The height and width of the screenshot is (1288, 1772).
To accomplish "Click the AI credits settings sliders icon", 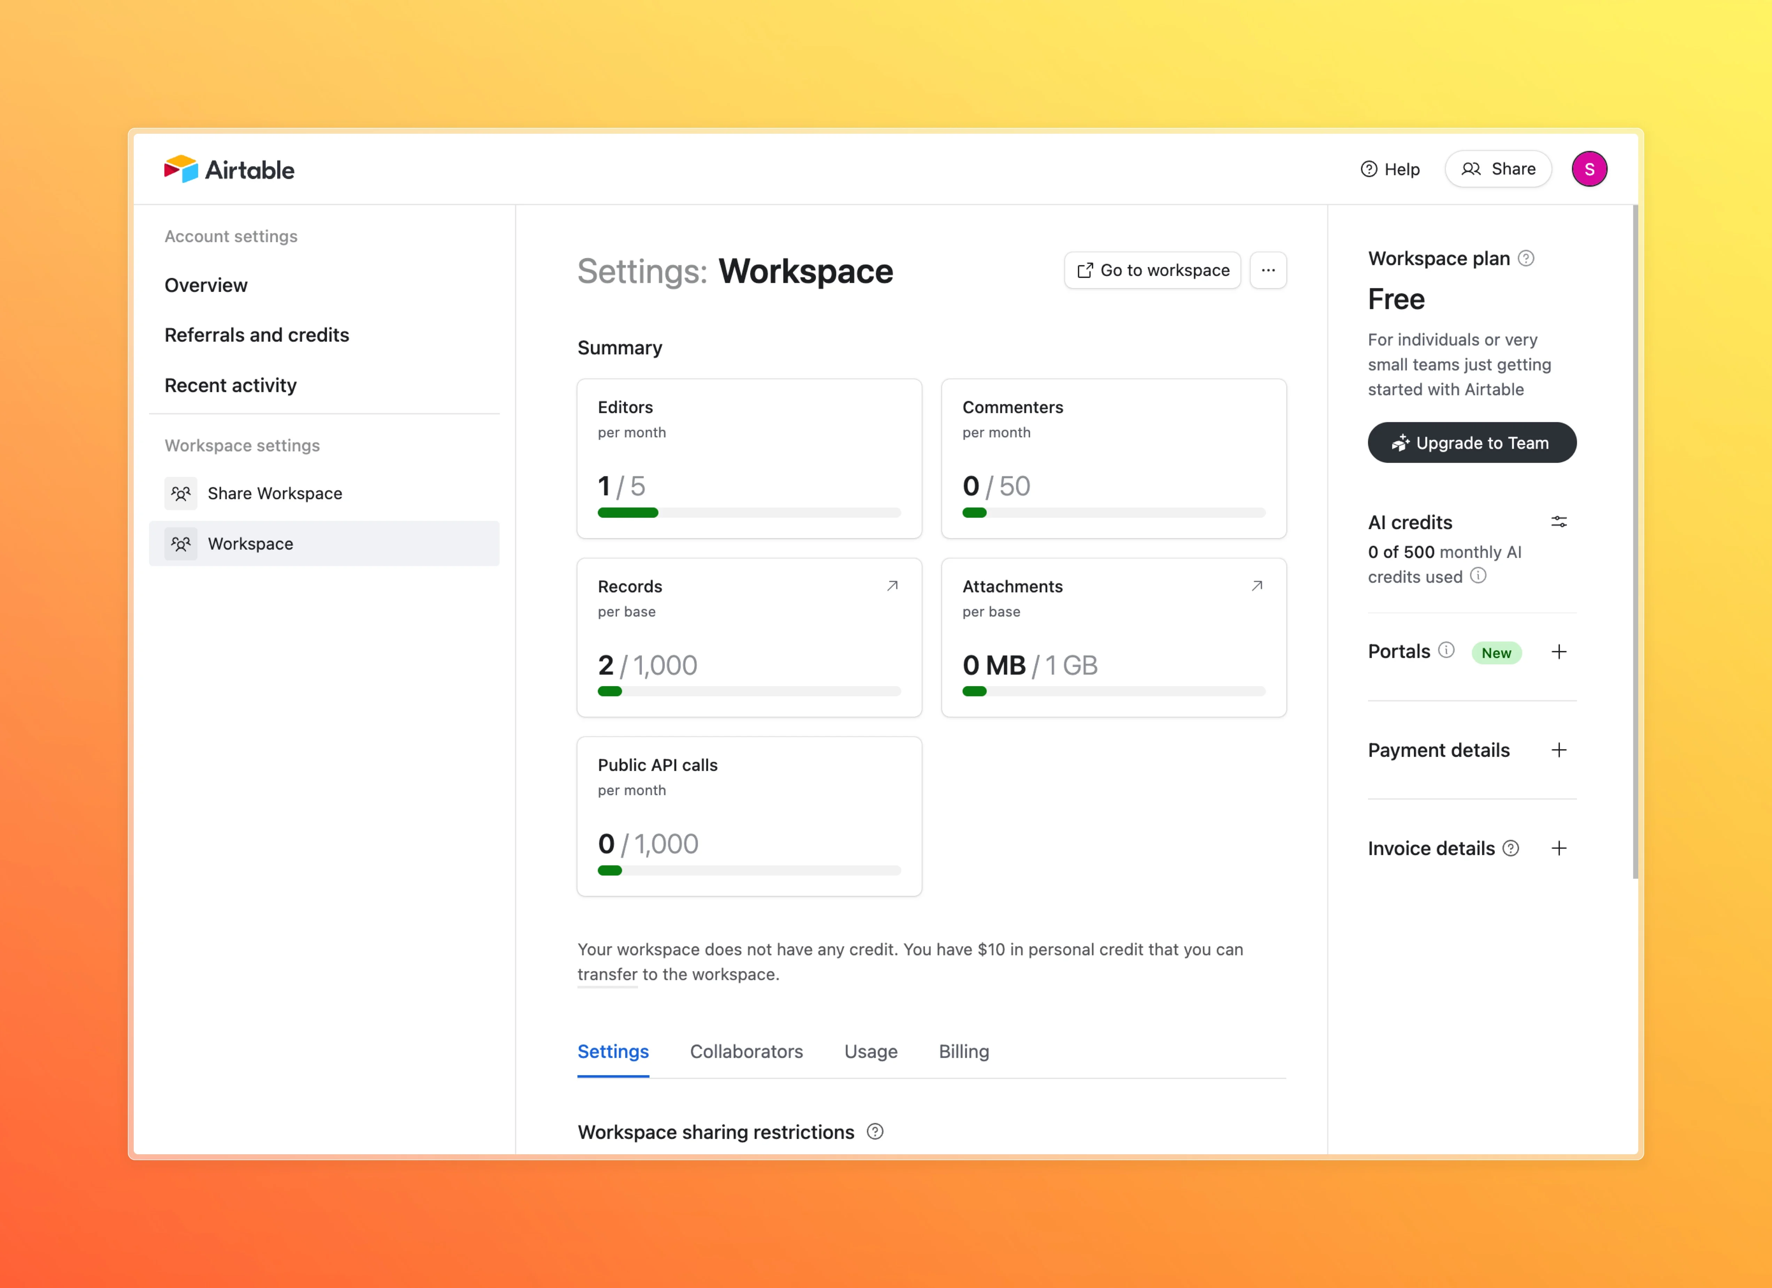I will pos(1559,522).
